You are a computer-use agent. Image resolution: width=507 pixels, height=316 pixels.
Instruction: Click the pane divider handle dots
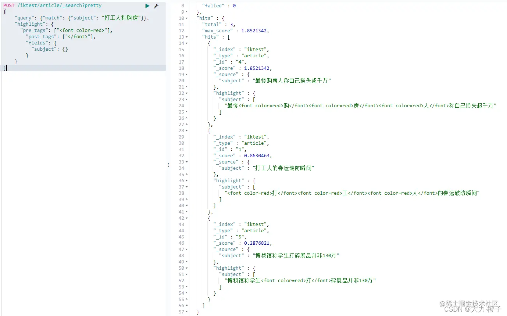click(x=168, y=165)
